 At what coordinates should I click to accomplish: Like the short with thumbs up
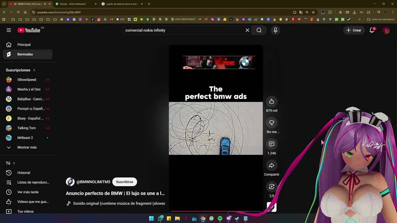click(271, 102)
